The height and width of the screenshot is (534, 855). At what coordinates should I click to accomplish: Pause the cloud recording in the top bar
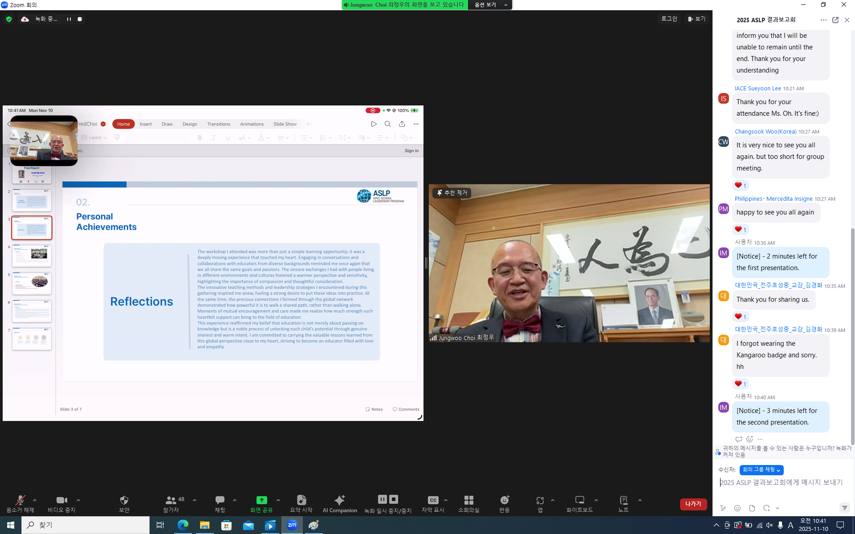pyautogui.click(x=69, y=19)
